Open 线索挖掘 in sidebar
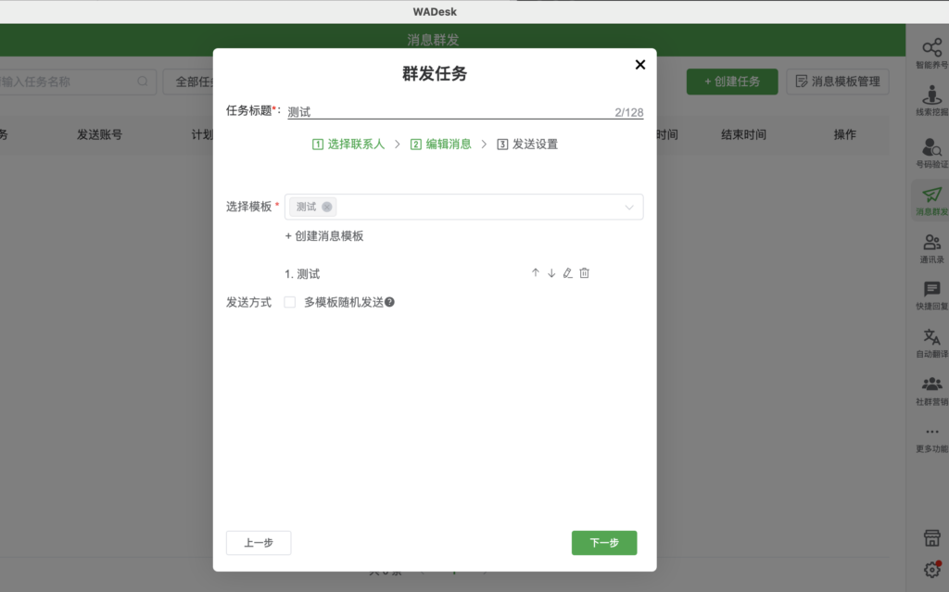Screen dimensions: 949x592 point(931,101)
